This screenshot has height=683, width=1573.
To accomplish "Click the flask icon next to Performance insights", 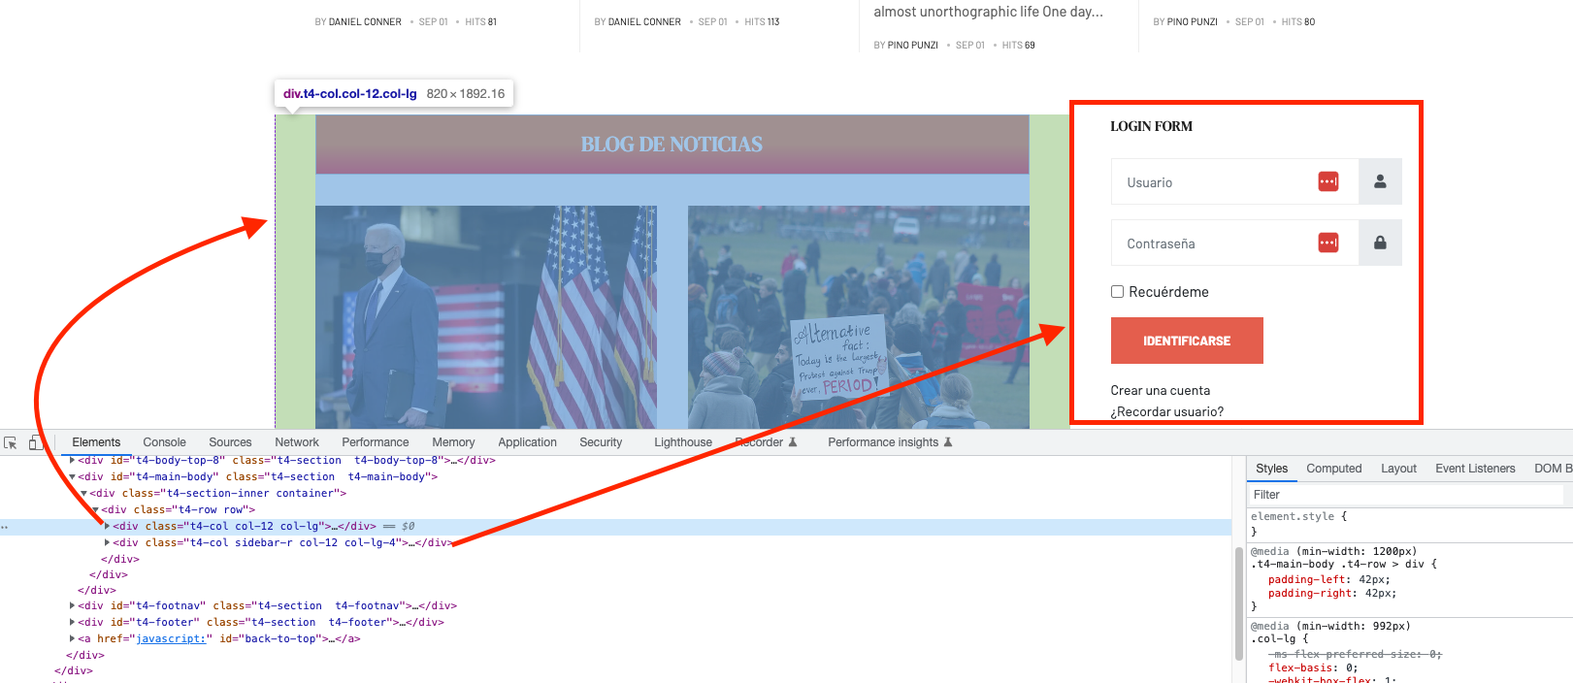I will (x=948, y=442).
